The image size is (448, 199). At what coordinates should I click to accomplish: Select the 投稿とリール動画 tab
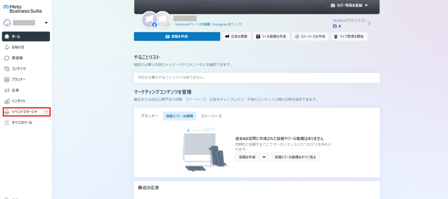[x=179, y=116]
